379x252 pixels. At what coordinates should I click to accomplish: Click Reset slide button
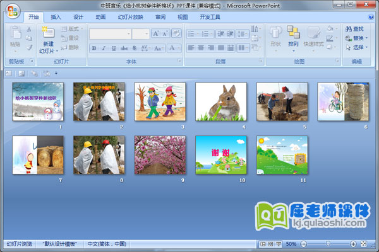click(70, 38)
